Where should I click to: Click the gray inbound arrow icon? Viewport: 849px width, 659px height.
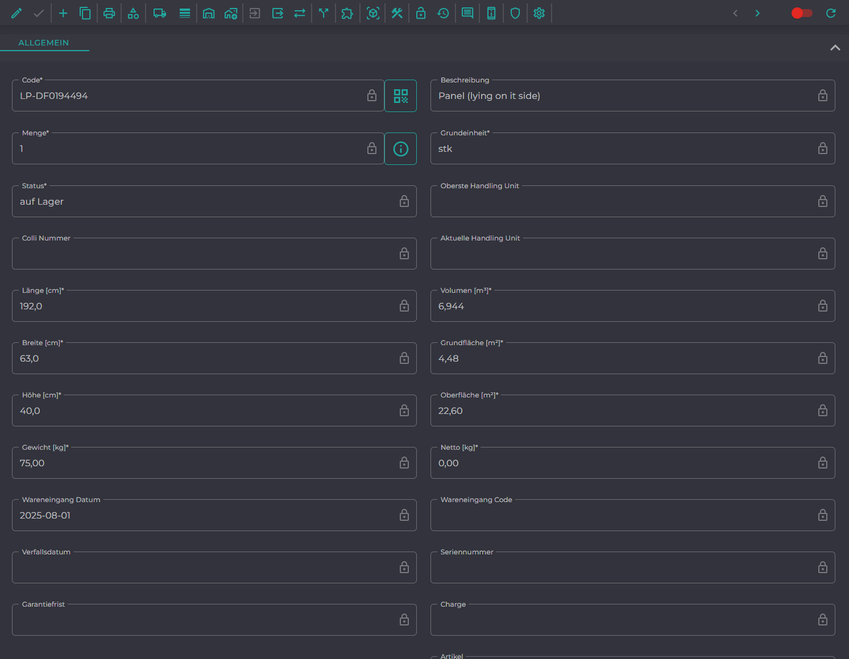255,13
